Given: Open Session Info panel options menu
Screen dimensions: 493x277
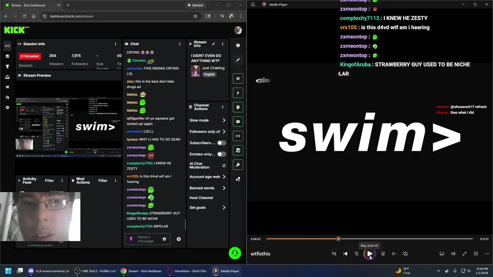Looking at the screenshot, I should [115, 44].
